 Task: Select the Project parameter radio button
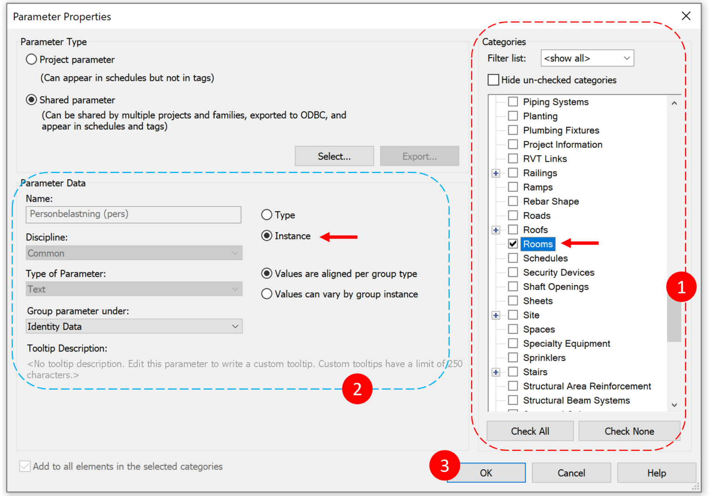(x=31, y=60)
